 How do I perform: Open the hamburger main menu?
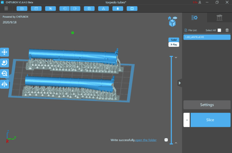6,9
